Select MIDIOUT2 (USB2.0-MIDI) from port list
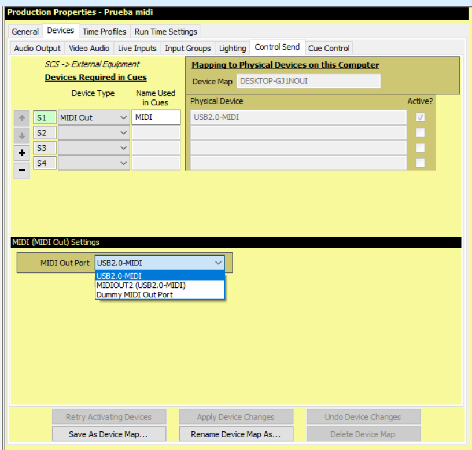The image size is (472, 450). tap(141, 285)
